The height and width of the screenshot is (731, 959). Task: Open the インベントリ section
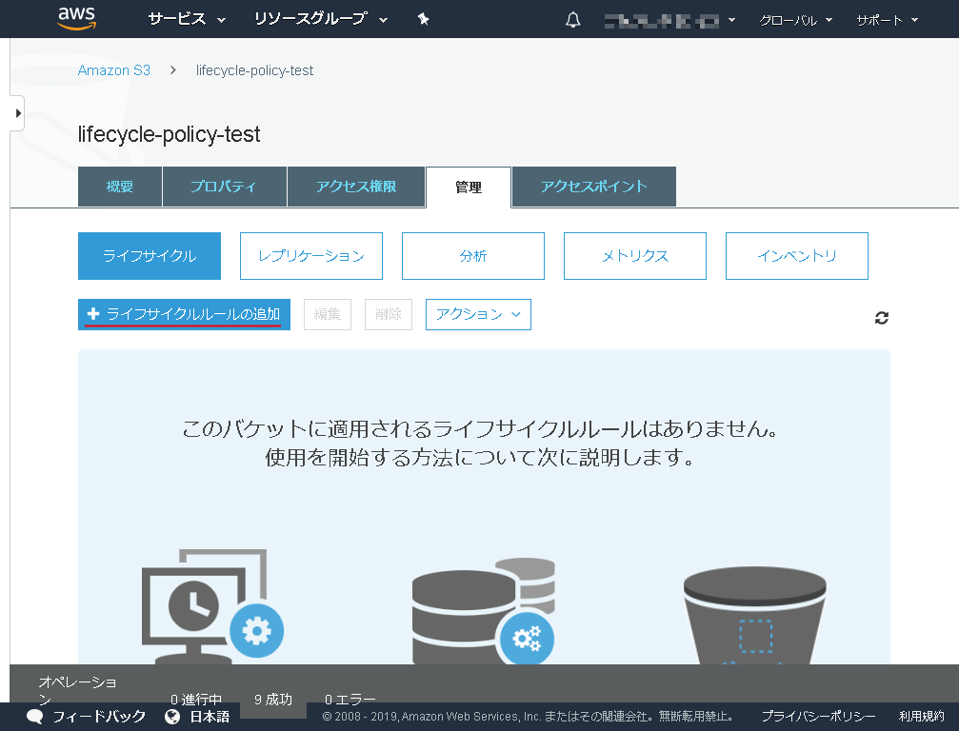[x=797, y=255]
